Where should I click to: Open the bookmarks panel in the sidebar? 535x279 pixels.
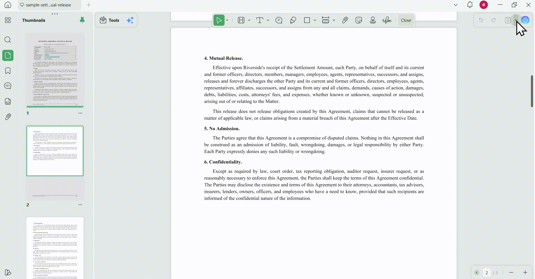[8, 71]
